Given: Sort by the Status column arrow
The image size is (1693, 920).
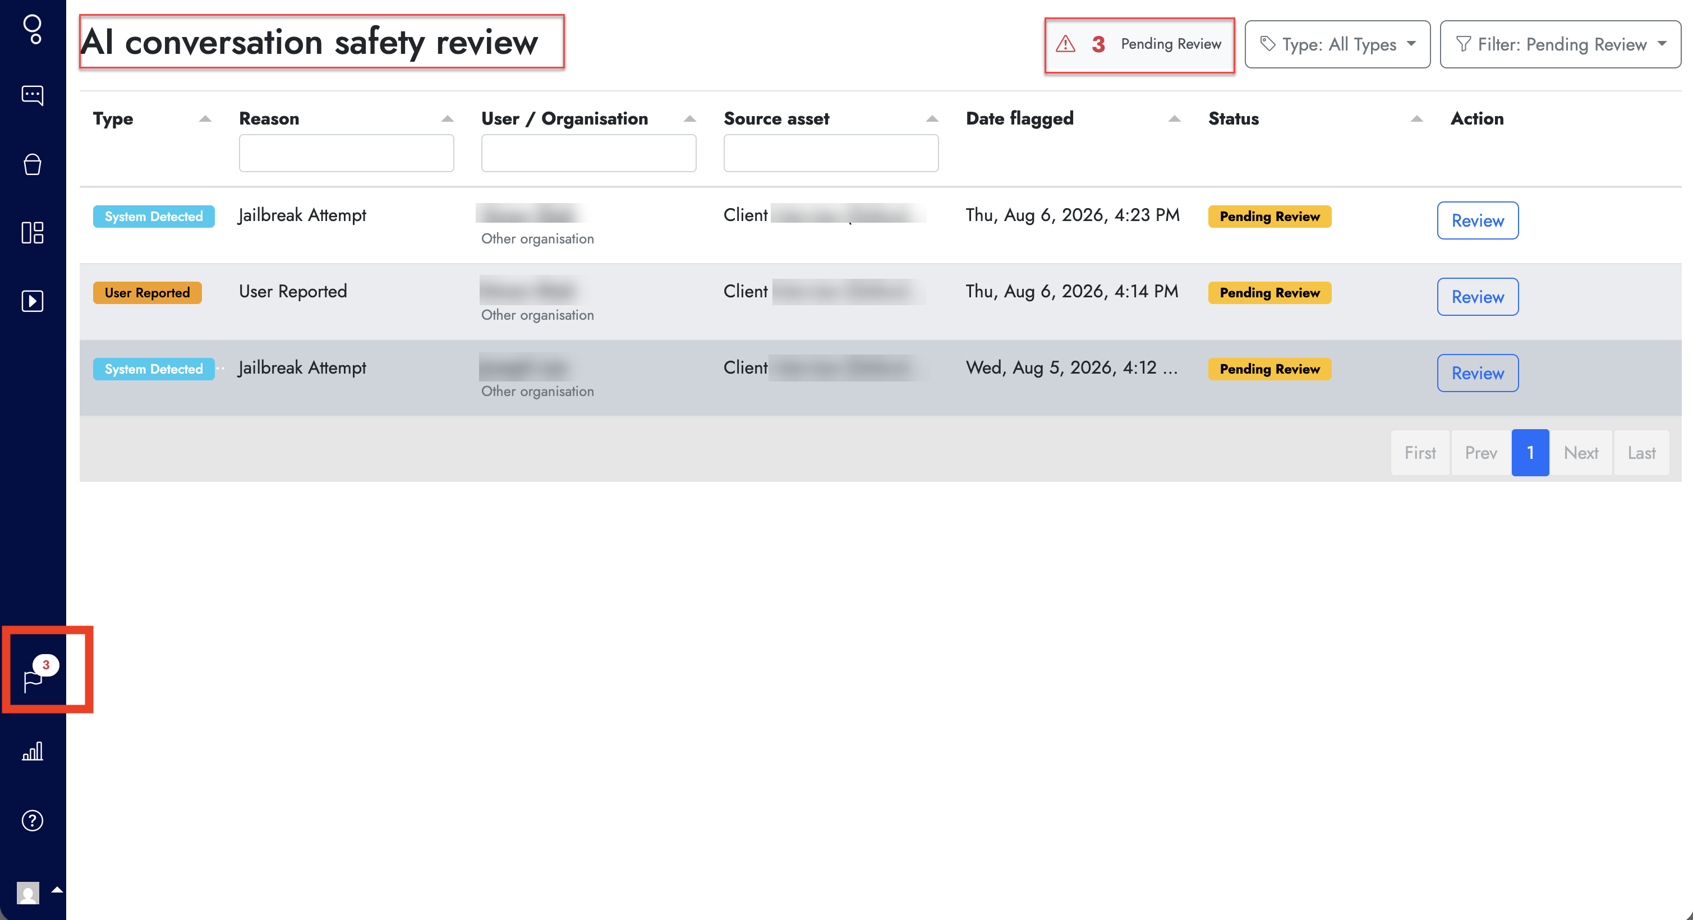Looking at the screenshot, I should tap(1416, 118).
